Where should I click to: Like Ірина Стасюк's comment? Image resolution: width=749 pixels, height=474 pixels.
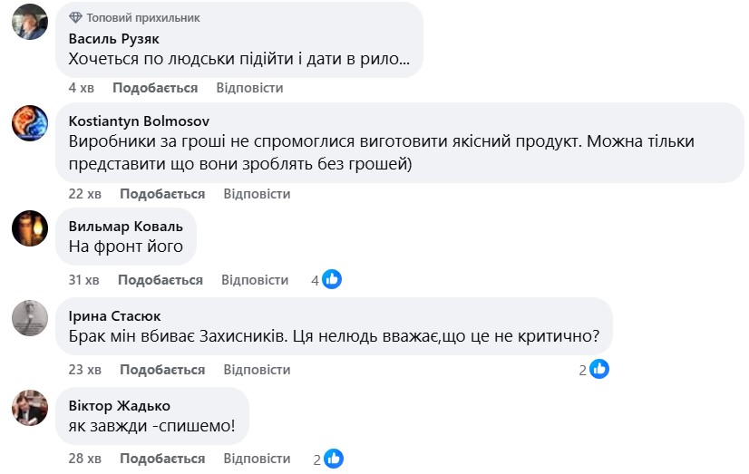click(x=162, y=370)
